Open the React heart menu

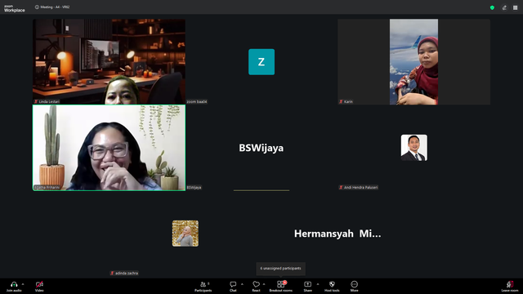click(256, 286)
